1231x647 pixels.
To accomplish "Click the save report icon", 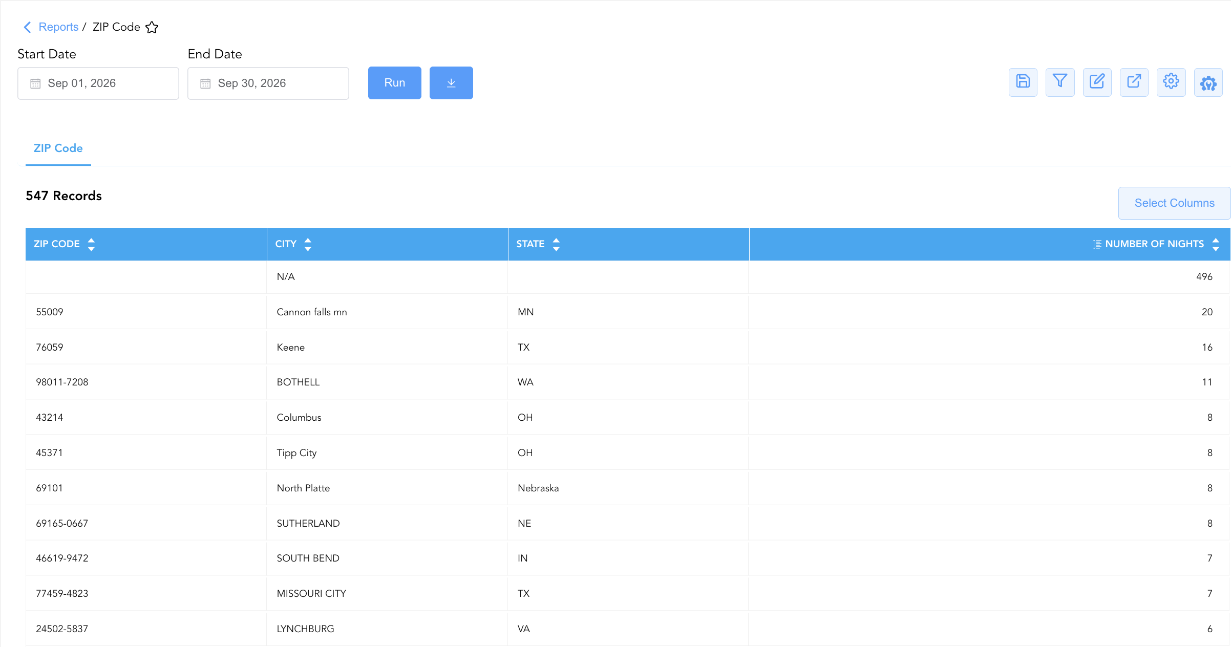I will [1023, 82].
